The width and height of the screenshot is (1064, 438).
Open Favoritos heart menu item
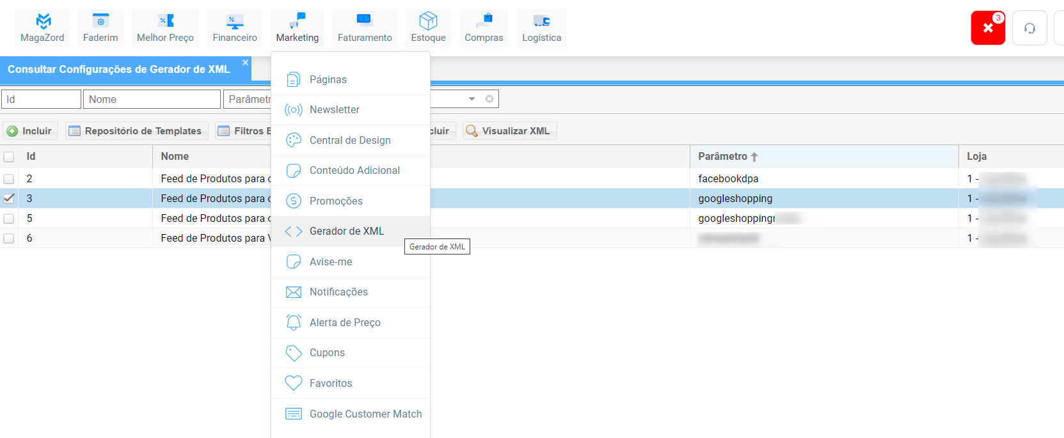(331, 383)
